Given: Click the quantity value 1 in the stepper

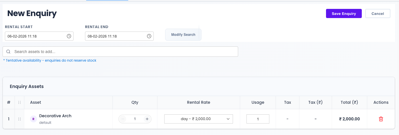Looking at the screenshot, I should (x=135, y=119).
